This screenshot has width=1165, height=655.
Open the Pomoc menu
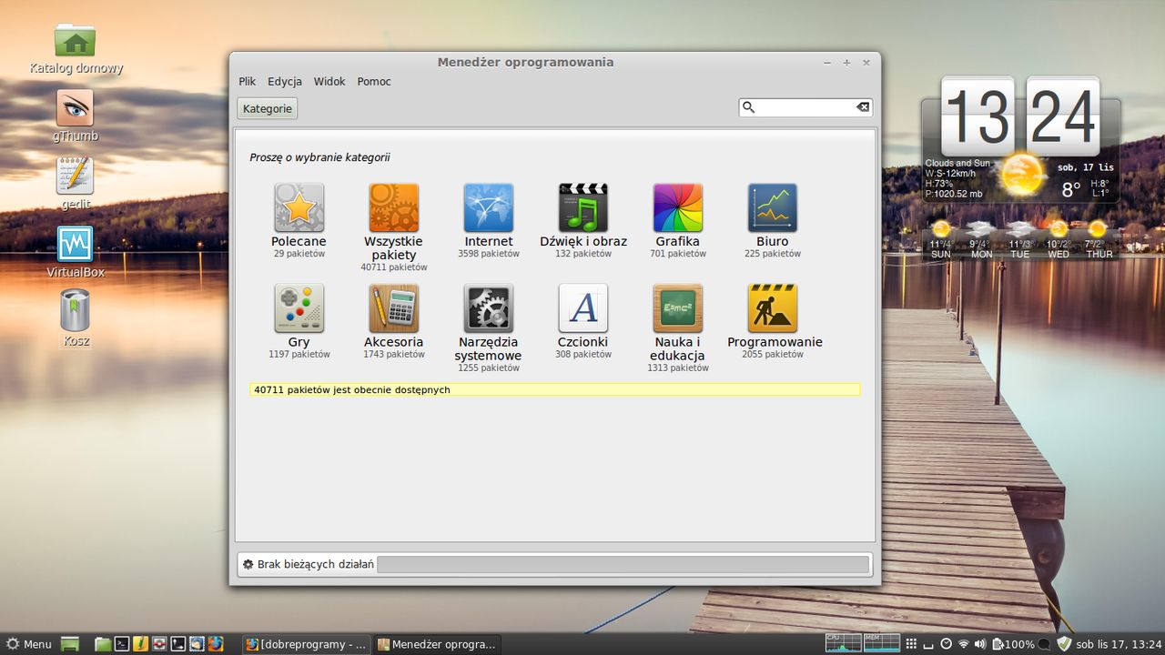click(x=374, y=81)
